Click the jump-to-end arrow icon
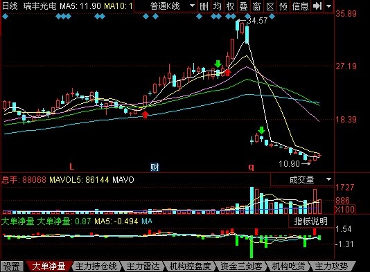 (x=317, y=6)
